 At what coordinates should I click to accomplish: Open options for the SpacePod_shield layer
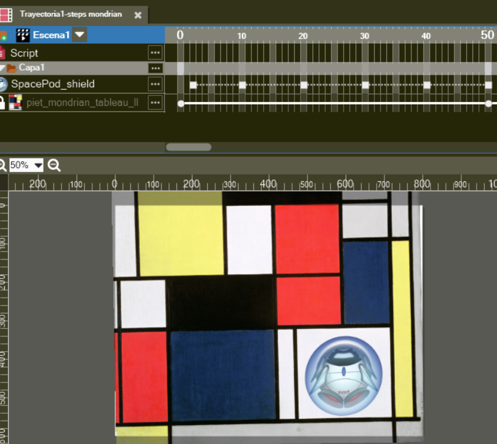pyautogui.click(x=156, y=84)
